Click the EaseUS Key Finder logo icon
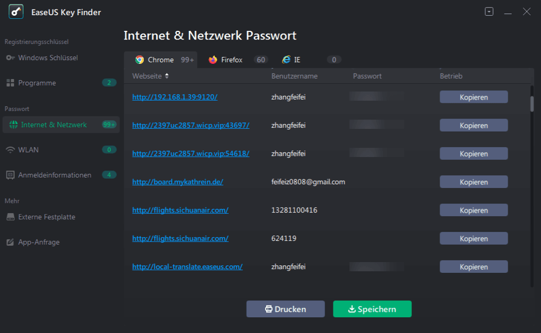This screenshot has width=541, height=333. (x=16, y=12)
